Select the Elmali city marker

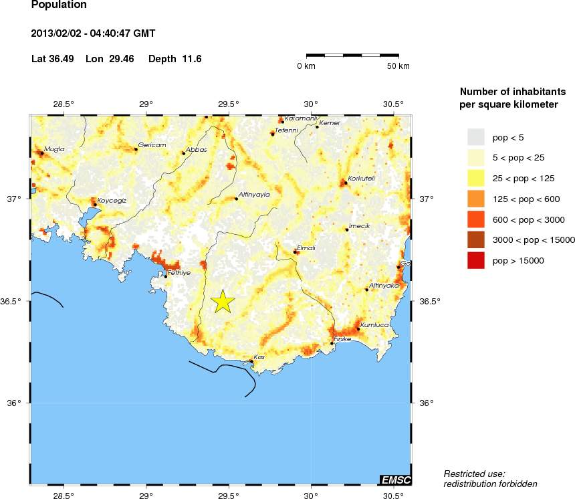pyautogui.click(x=296, y=252)
